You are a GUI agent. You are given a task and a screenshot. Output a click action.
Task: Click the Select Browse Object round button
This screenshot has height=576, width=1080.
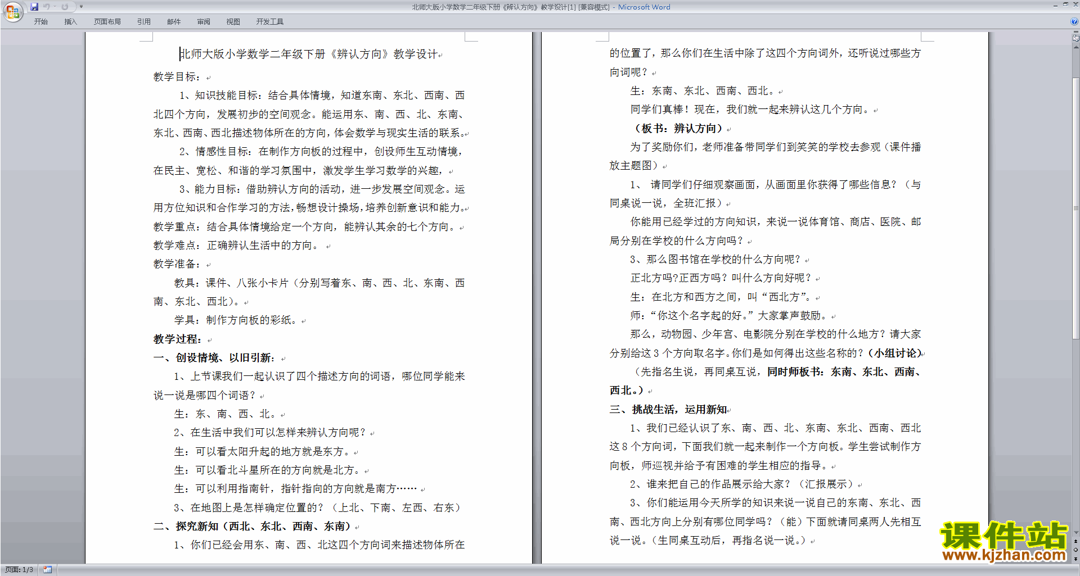click(x=1076, y=550)
